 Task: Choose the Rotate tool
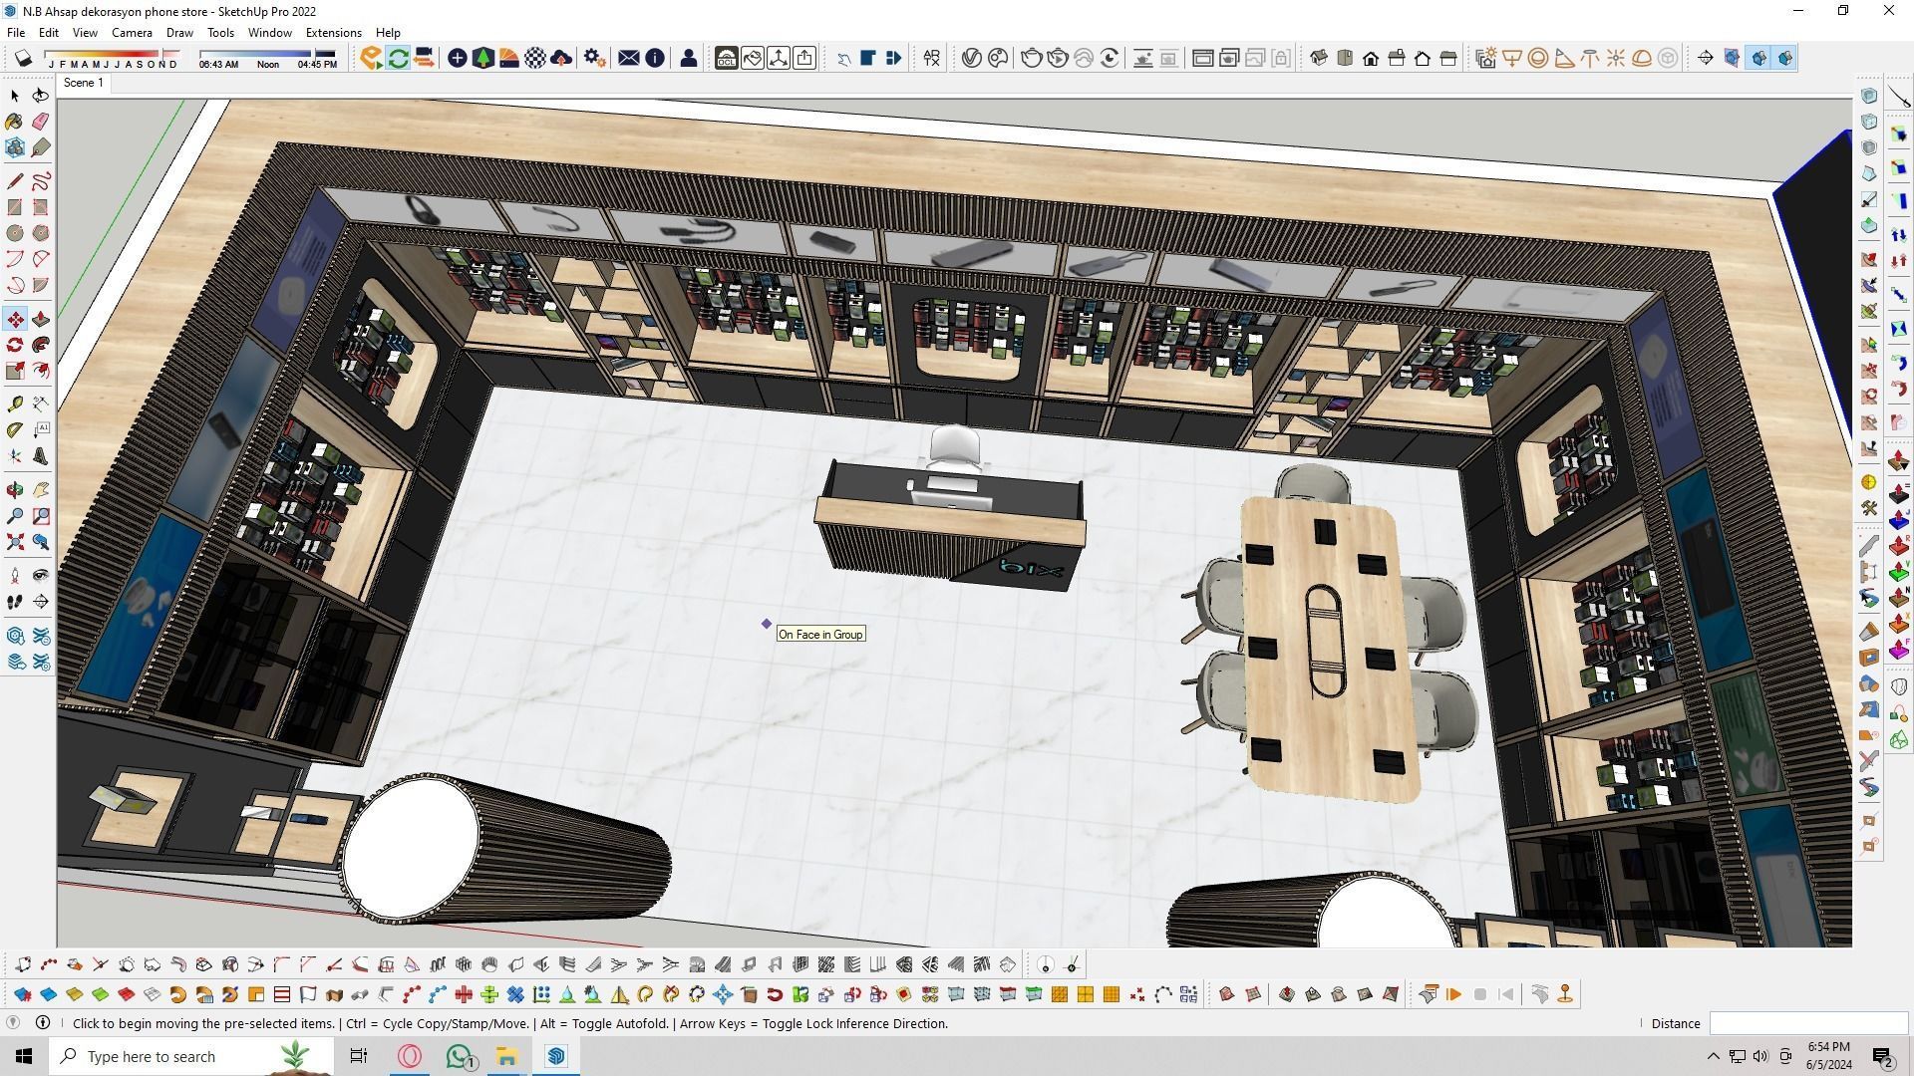coord(15,346)
